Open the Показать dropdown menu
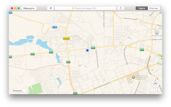The height and width of the screenshot is (107, 171). tap(20, 91)
